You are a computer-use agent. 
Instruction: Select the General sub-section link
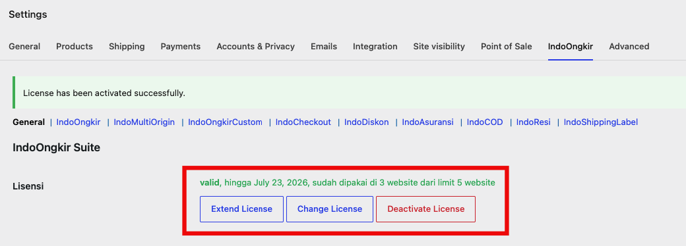point(29,122)
